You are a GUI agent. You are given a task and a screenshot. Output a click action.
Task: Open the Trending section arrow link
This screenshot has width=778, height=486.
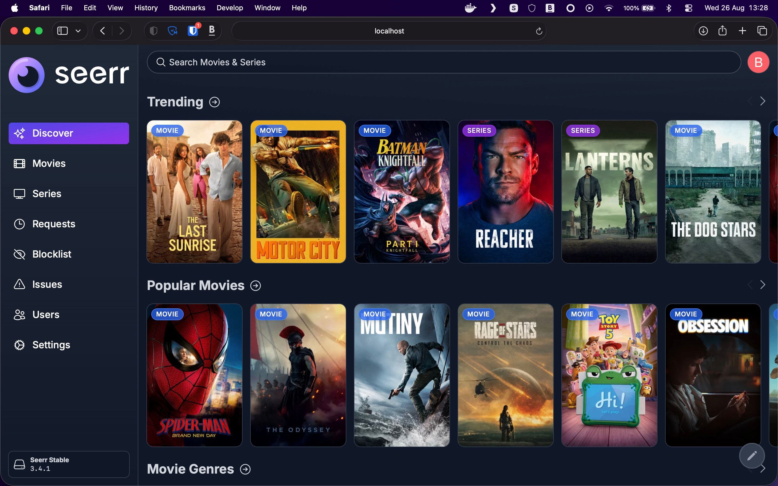pyautogui.click(x=214, y=102)
